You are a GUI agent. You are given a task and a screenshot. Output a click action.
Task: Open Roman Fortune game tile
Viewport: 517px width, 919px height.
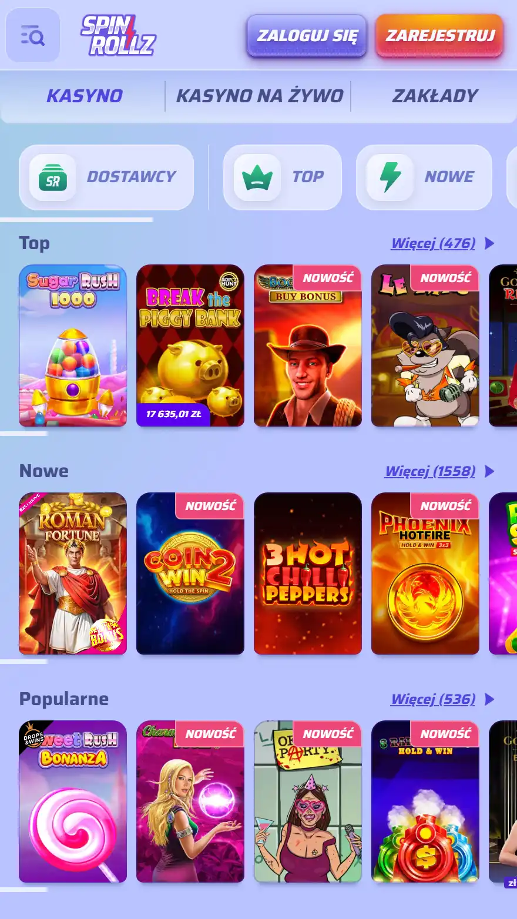pyautogui.click(x=73, y=573)
